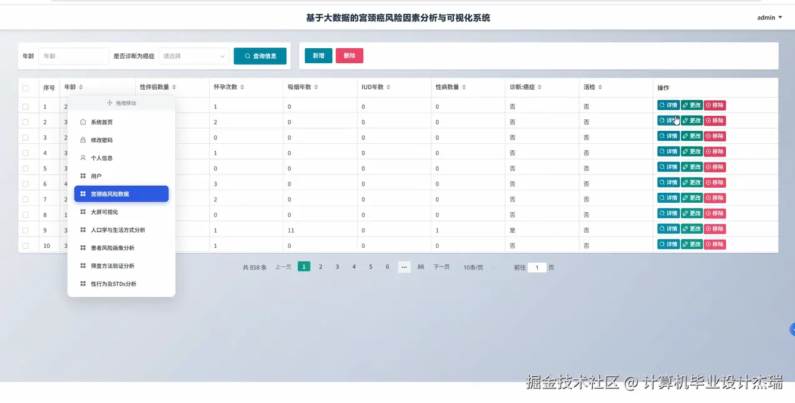Click 更改 button in row 10
Screen dimensions: 795x403
tap(692, 245)
